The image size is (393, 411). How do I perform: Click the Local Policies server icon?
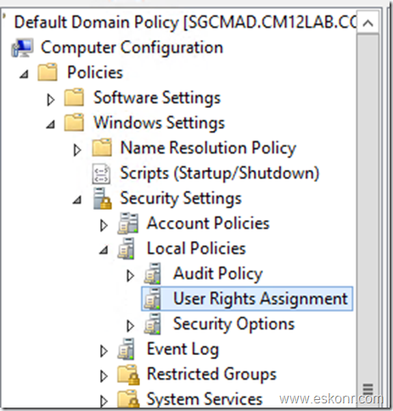point(126,249)
